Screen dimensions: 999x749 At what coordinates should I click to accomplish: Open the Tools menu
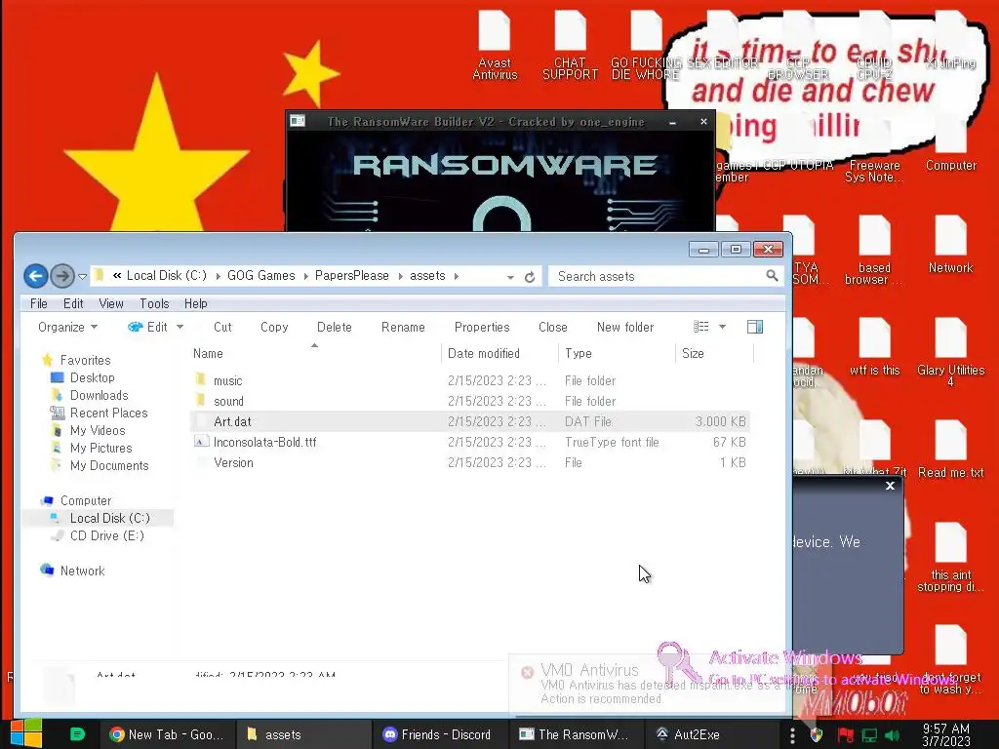point(154,304)
